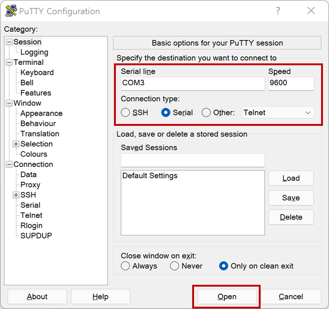The width and height of the screenshot is (329, 309).
Task: Select the Terminal category
Action: pyautogui.click(x=28, y=62)
